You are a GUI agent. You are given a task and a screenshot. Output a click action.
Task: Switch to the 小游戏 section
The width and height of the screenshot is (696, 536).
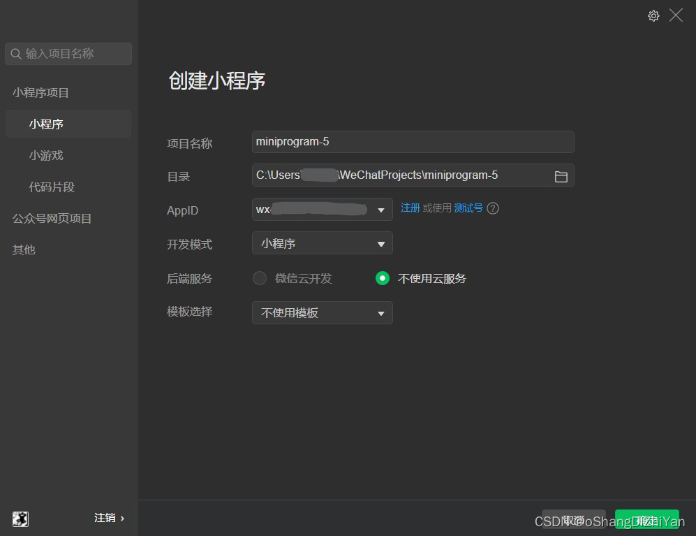[x=46, y=155]
